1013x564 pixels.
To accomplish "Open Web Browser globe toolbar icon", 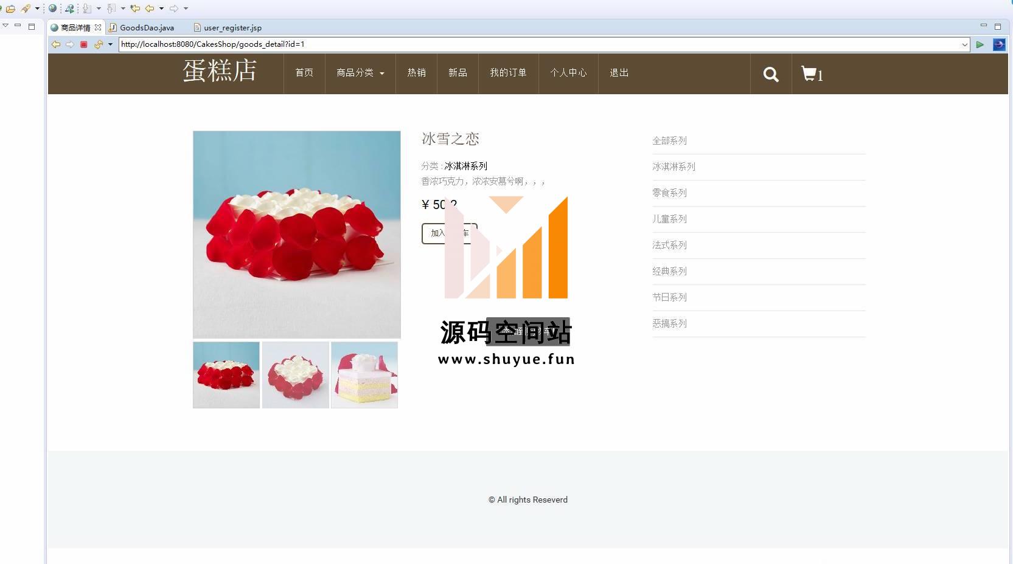I will point(53,9).
